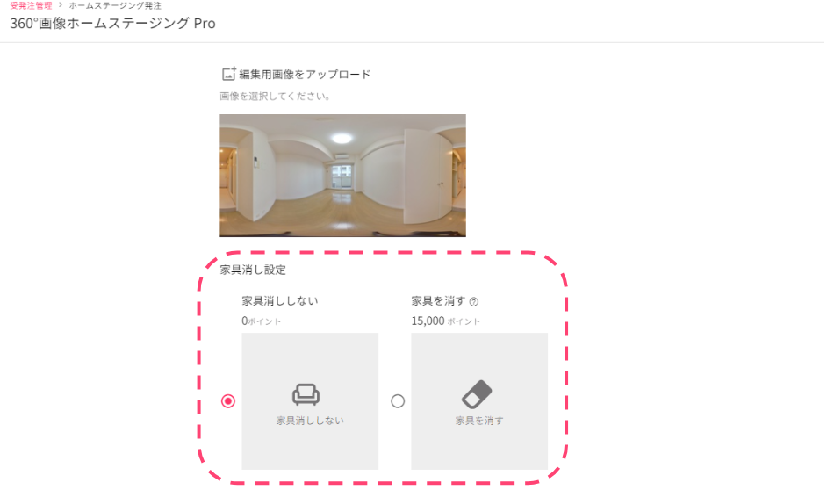Click the 画像を選択してください hint text
Screen dimensions: 827x497
click(x=275, y=97)
